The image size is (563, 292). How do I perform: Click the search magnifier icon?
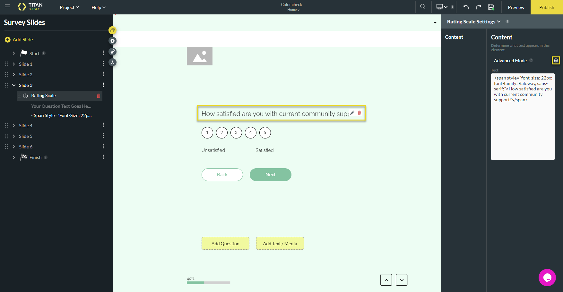[423, 7]
